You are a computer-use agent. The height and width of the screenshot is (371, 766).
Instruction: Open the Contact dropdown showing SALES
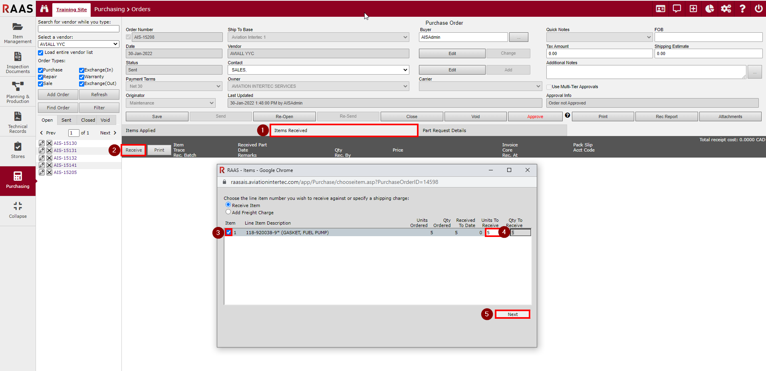pyautogui.click(x=318, y=70)
